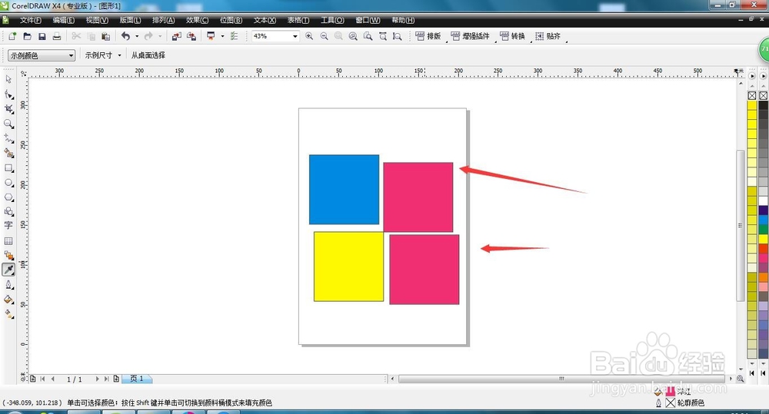This screenshot has height=414, width=769.
Task: Click the Zoom In magnifier
Action: point(309,36)
